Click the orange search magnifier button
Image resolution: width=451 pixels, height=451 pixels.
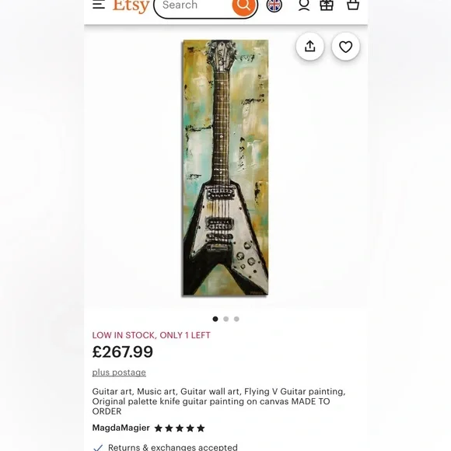coord(244,5)
